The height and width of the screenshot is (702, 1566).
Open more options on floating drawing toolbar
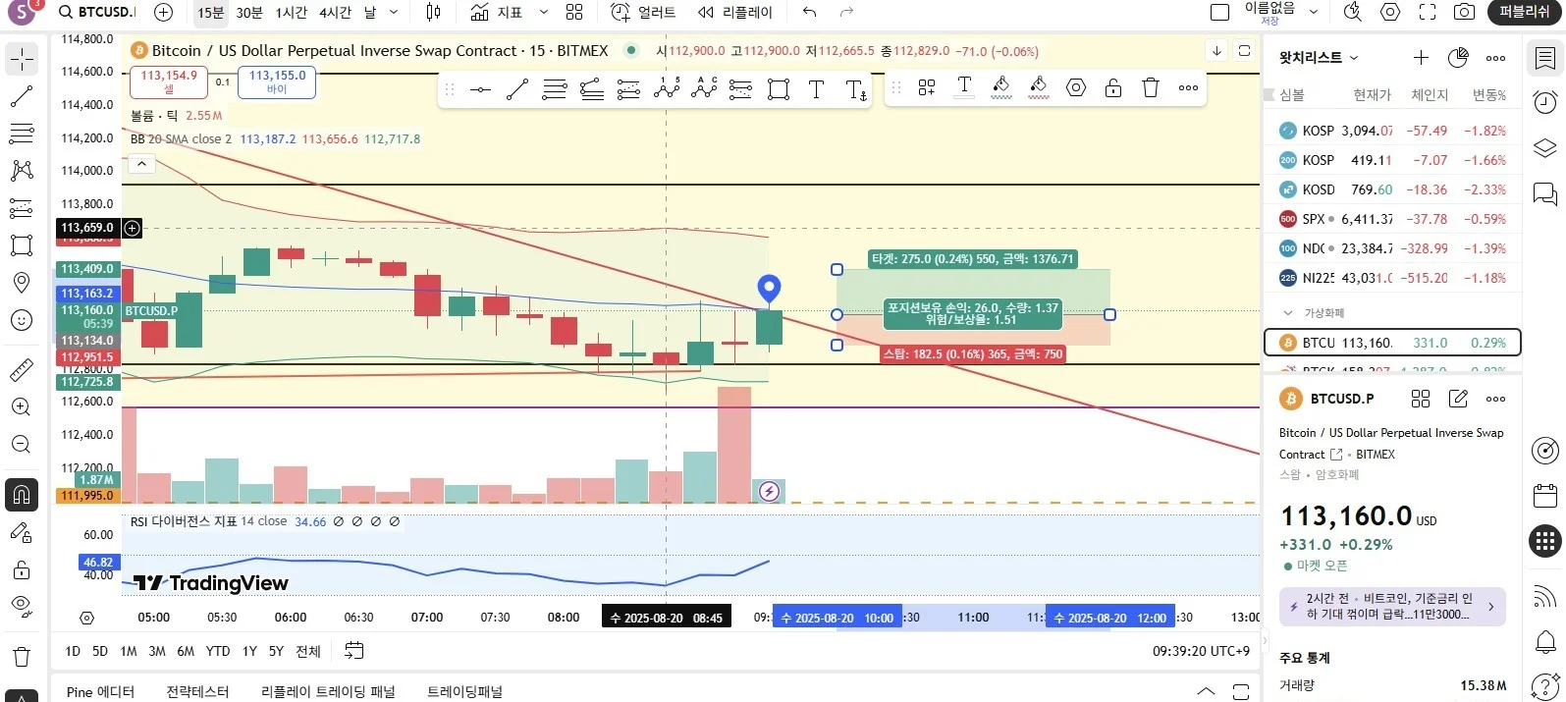coord(1188,88)
